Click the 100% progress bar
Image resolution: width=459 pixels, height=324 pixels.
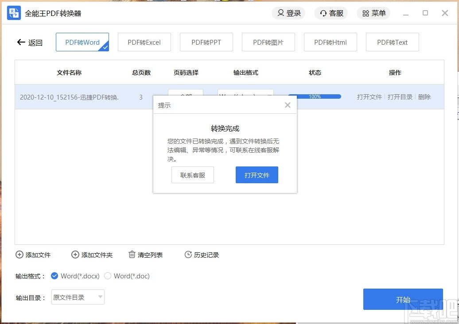[315, 96]
